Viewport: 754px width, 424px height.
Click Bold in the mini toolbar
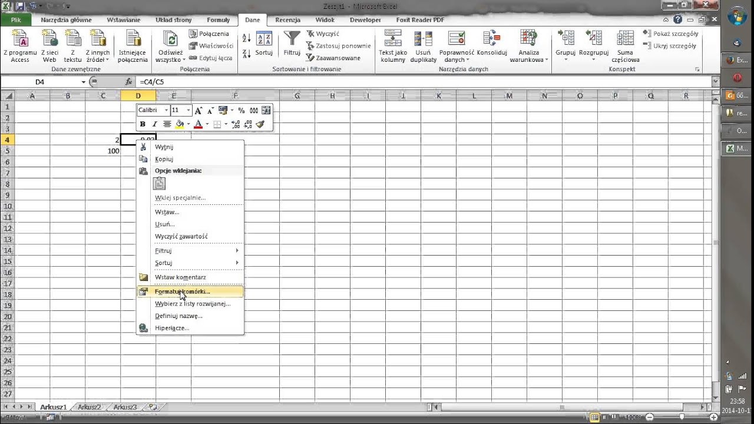point(143,124)
